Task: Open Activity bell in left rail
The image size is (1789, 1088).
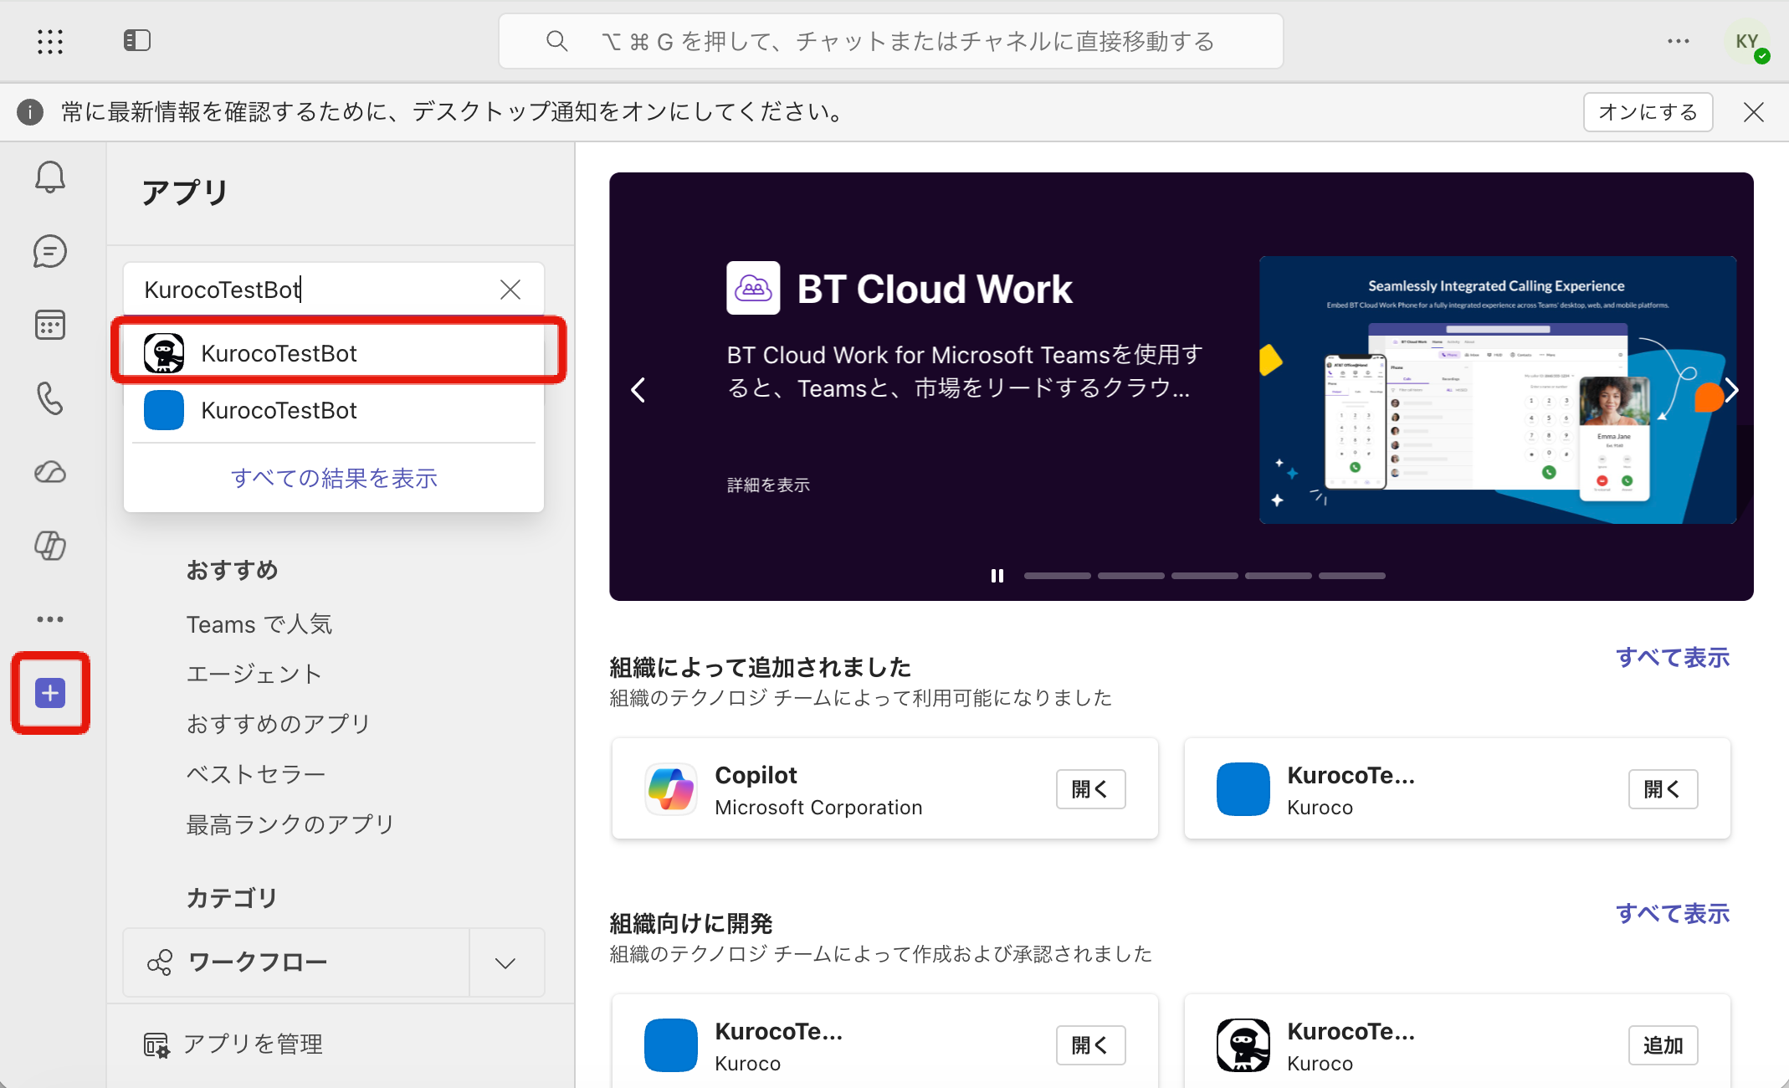Action: [x=50, y=177]
